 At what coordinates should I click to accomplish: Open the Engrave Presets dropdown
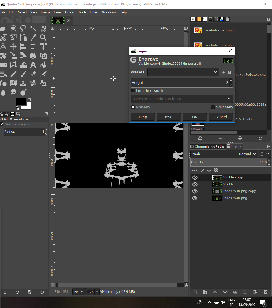click(x=183, y=72)
